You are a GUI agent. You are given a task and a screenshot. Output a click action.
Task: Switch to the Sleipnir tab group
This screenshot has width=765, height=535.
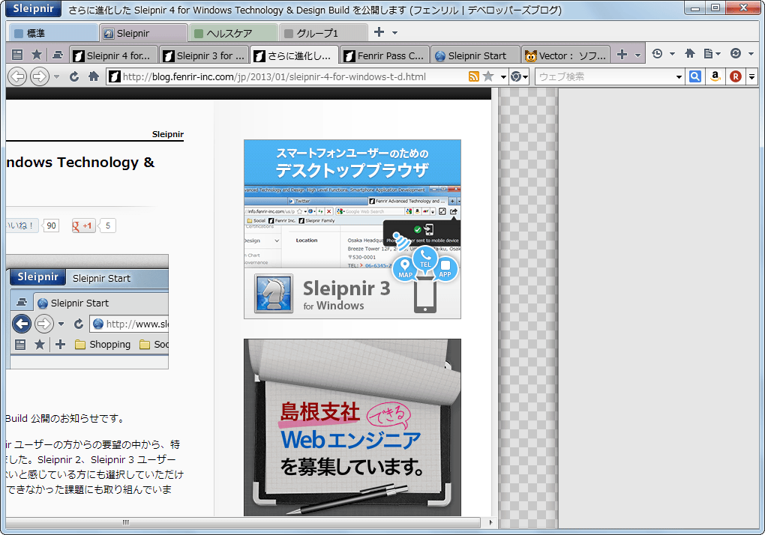[x=143, y=33]
